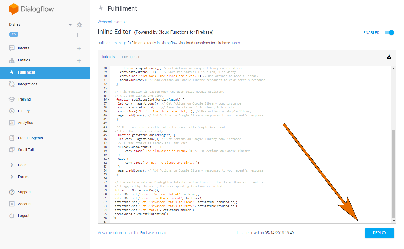Switch to the package.json tab
The height and width of the screenshot is (249, 404).
[x=131, y=57]
